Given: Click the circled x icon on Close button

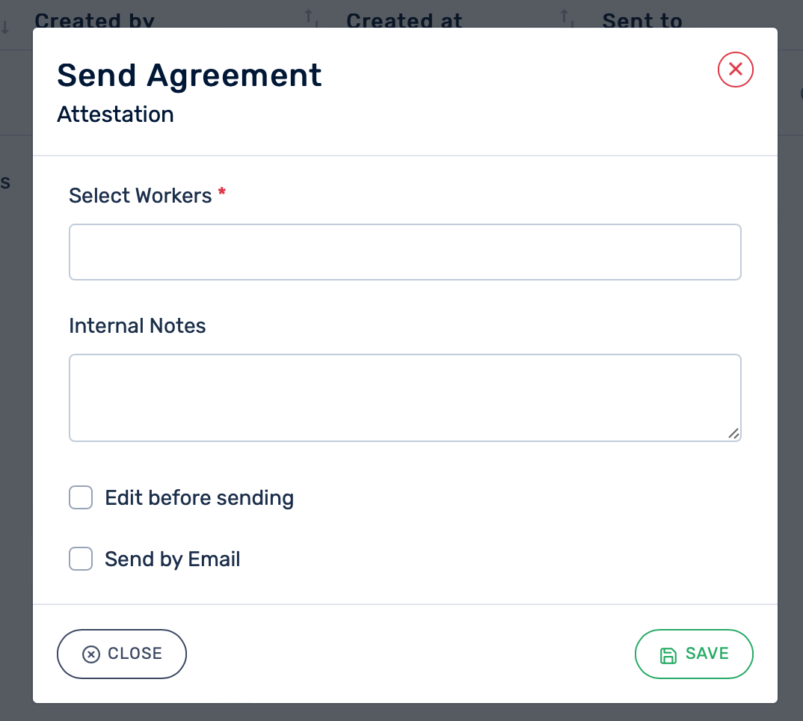Looking at the screenshot, I should (x=90, y=654).
